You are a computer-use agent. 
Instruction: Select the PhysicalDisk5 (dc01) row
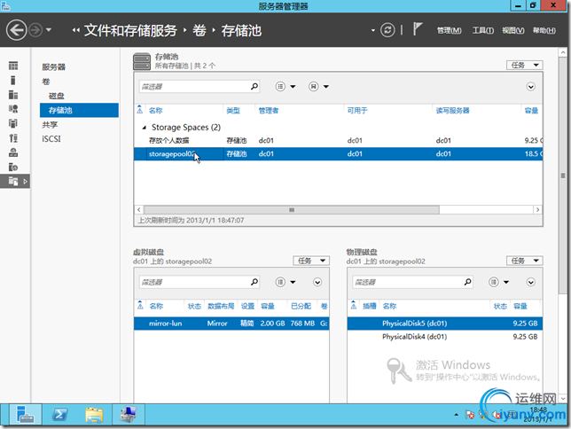point(444,324)
